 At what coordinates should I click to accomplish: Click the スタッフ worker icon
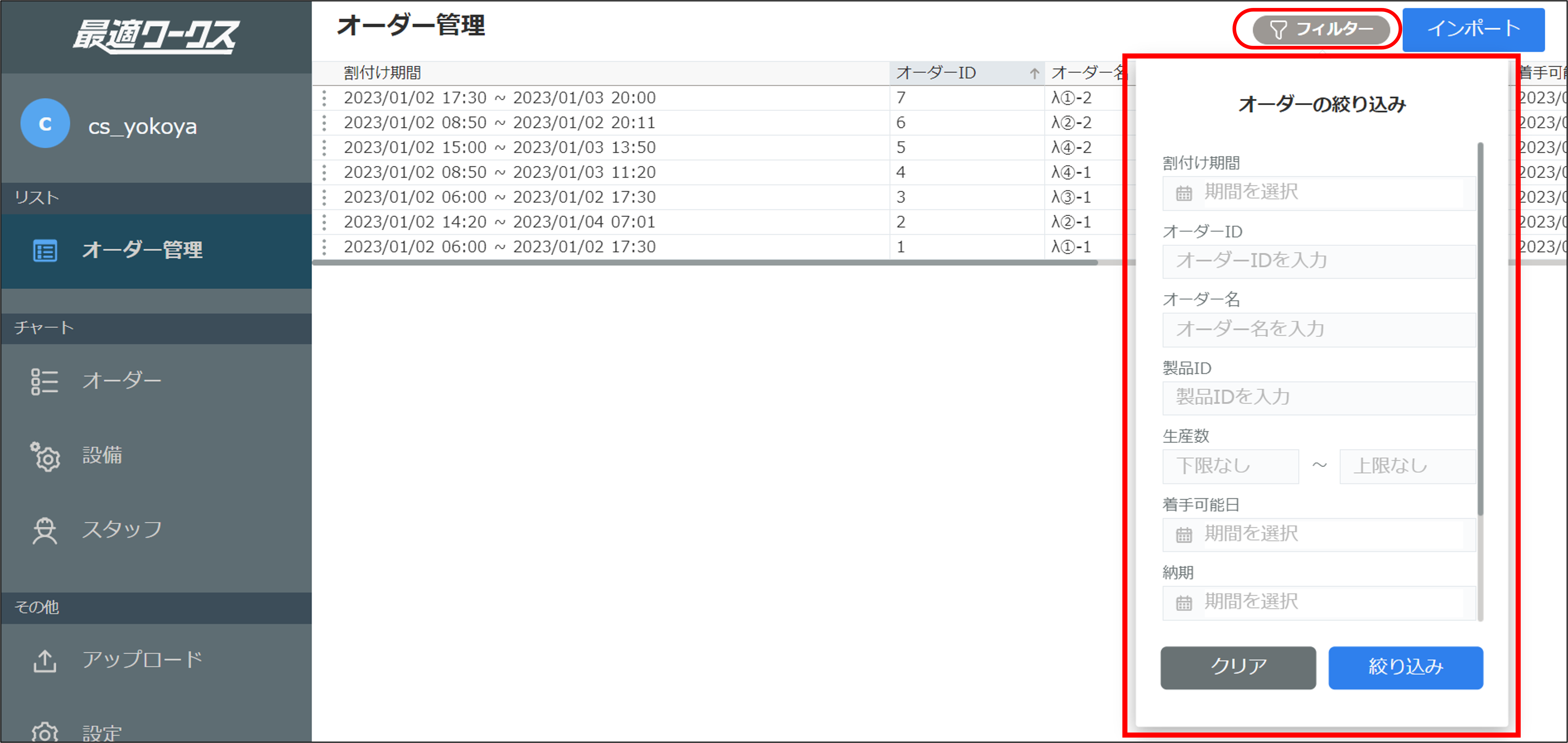pyautogui.click(x=45, y=531)
